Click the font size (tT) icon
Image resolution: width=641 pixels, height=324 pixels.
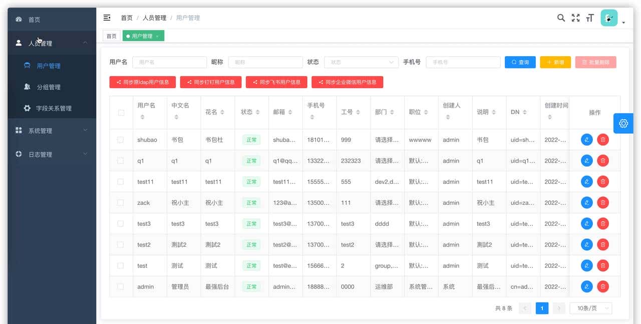[590, 18]
